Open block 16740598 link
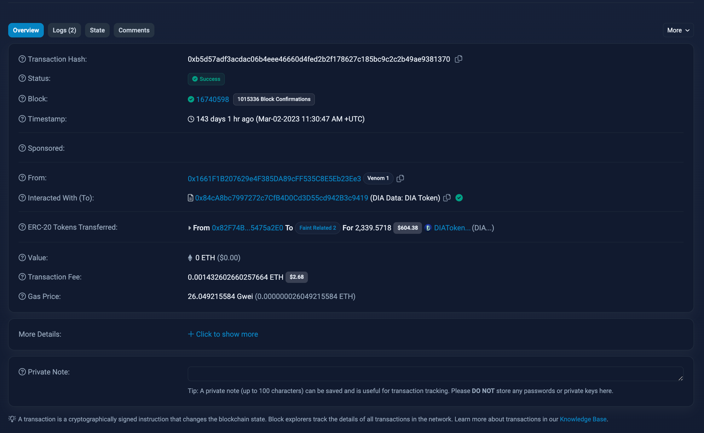Screen dimensions: 704x433 click(x=212, y=99)
